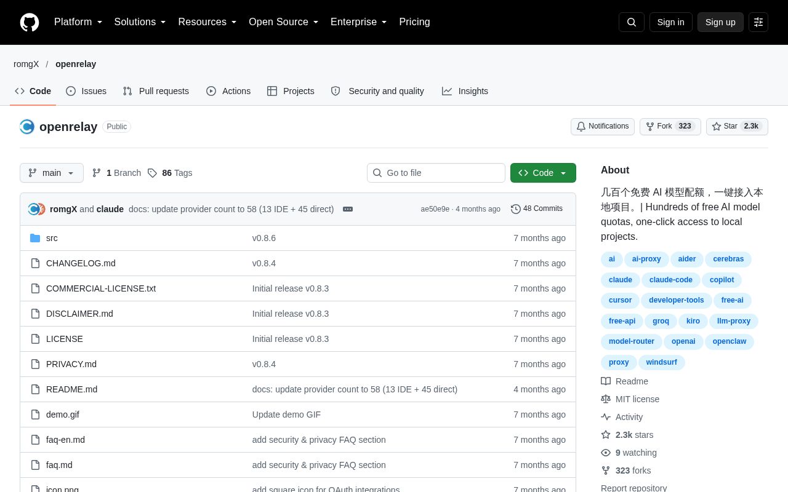The image size is (788, 492).
Task: Click the romgX commit author avatar
Action: [x=34, y=209]
